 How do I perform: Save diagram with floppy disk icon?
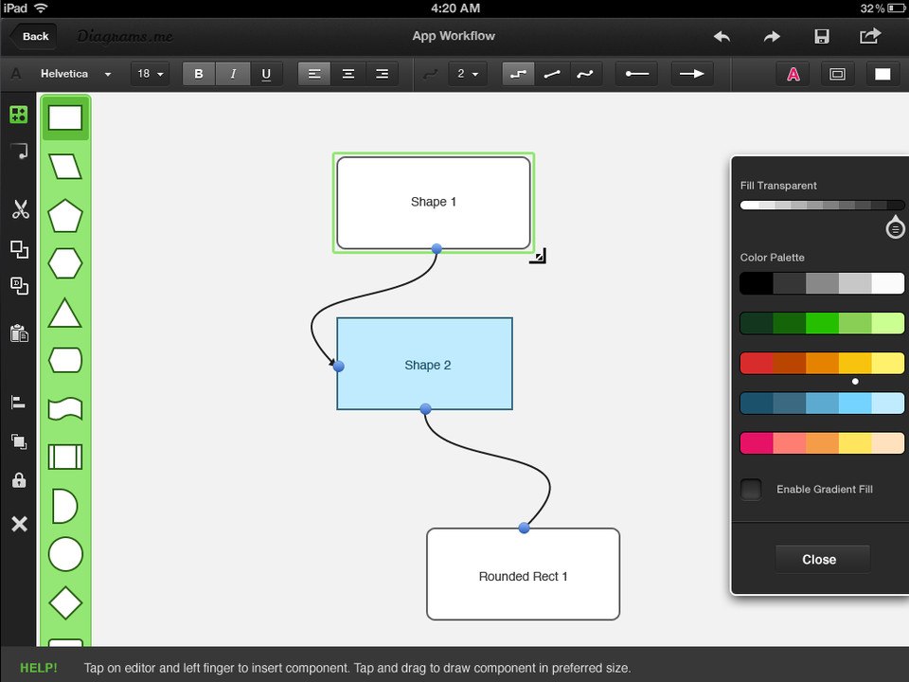[822, 36]
